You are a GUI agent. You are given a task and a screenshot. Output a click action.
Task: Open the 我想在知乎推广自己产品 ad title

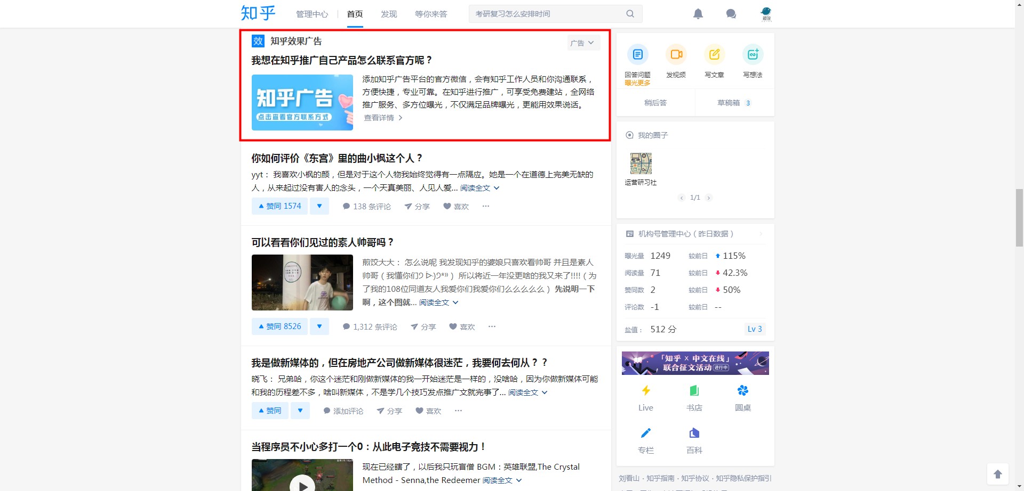coord(342,60)
